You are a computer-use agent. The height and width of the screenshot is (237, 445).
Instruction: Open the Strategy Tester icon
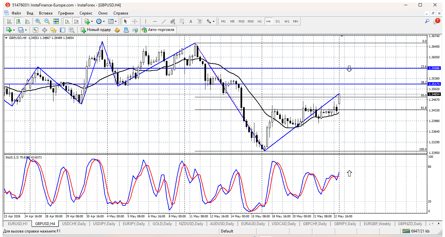[71, 30]
